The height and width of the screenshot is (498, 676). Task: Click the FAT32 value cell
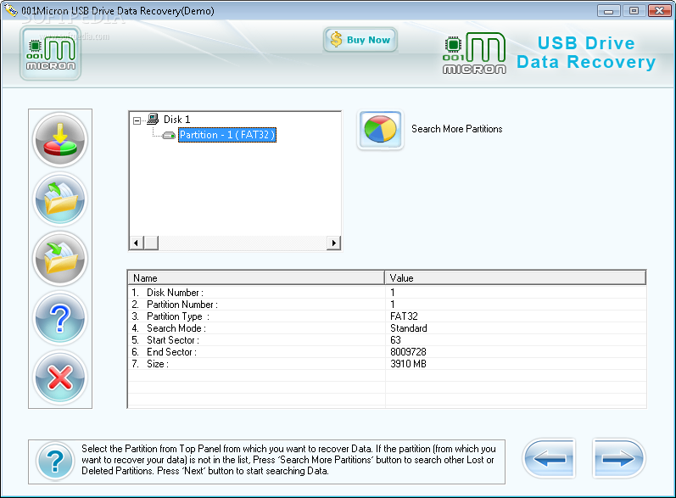pos(404,316)
